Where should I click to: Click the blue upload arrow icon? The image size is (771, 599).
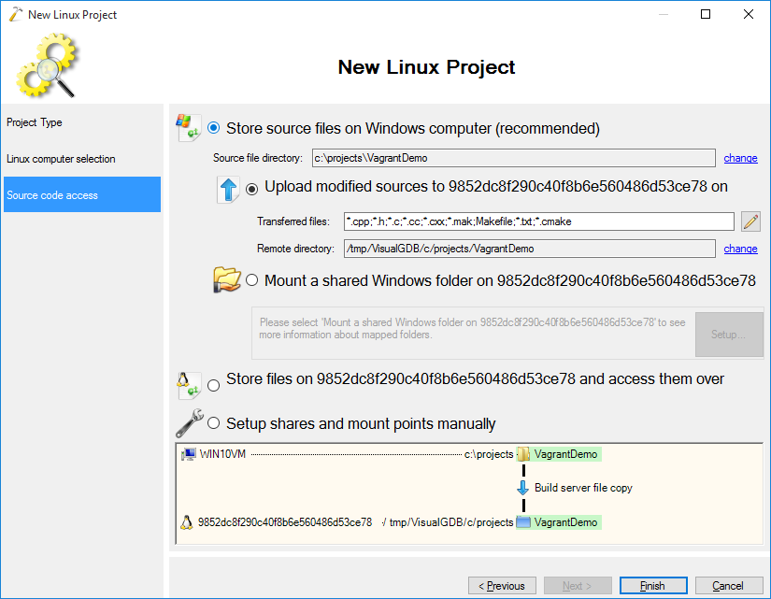point(229,189)
